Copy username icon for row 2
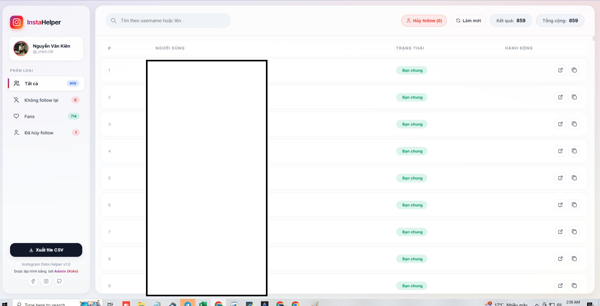600x306 pixels. (x=574, y=97)
